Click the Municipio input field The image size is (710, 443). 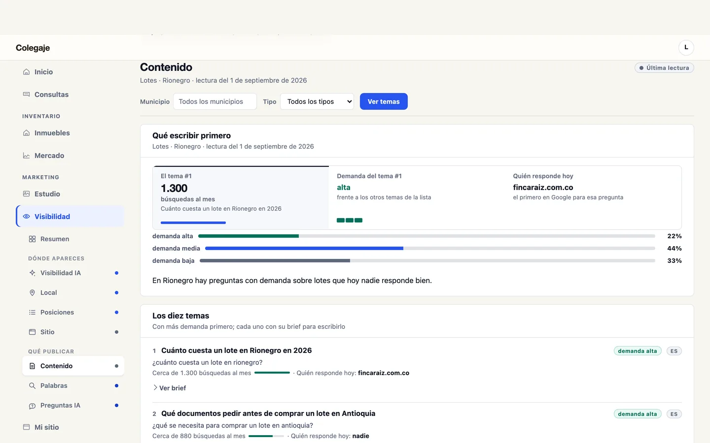215,101
